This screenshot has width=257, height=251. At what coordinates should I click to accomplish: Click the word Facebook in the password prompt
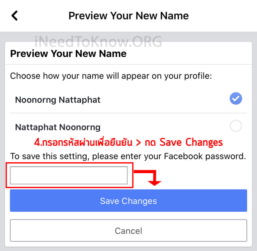point(187,156)
